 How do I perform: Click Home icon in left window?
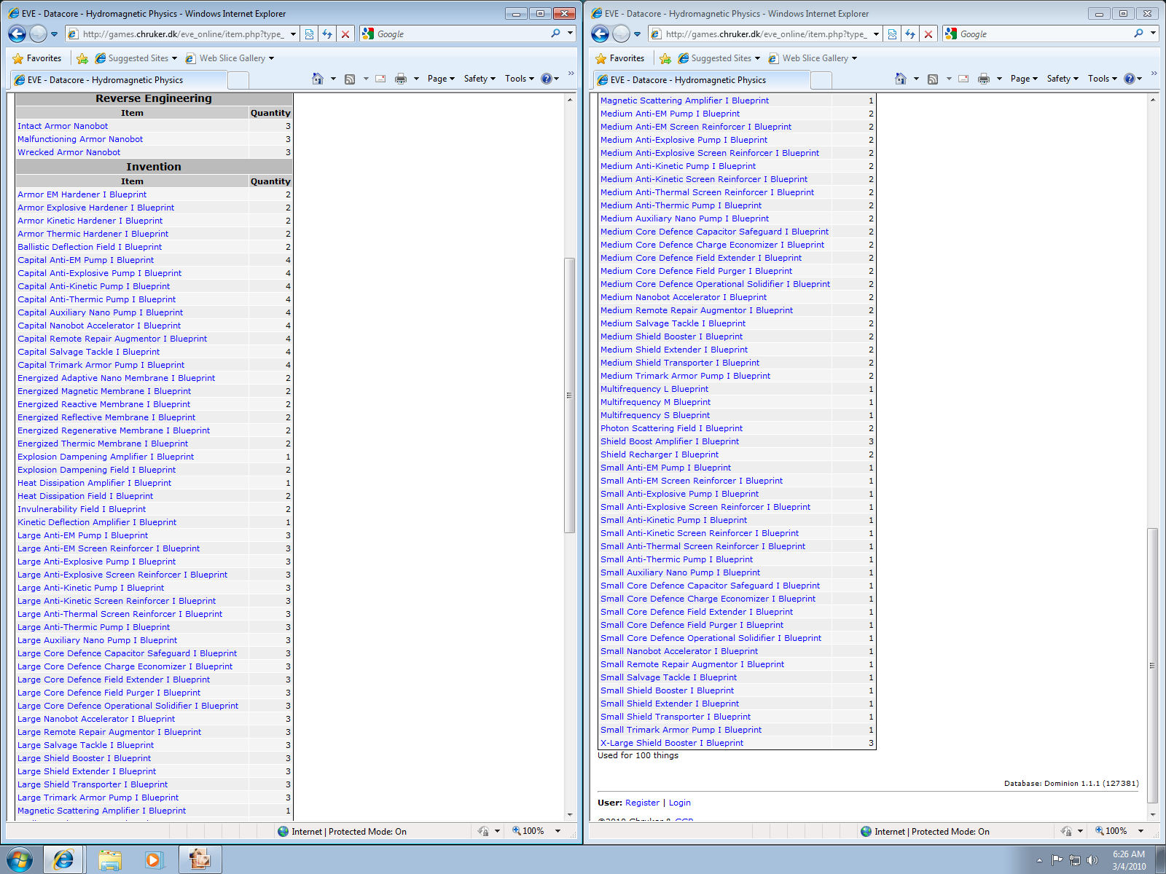click(318, 79)
